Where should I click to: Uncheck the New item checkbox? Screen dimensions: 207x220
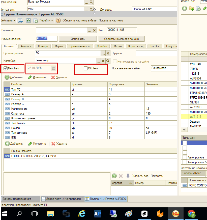click(6, 68)
